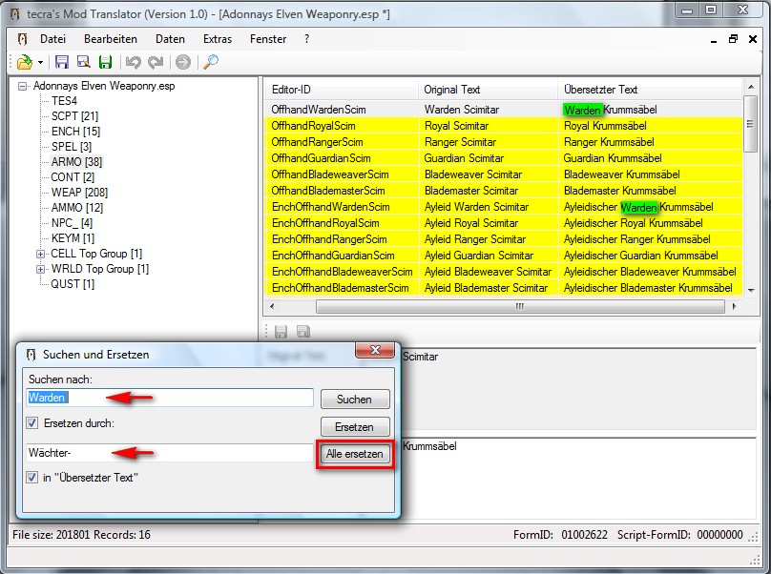771x574 pixels.
Task: Select SCPT [21] tree item
Action: (74, 116)
